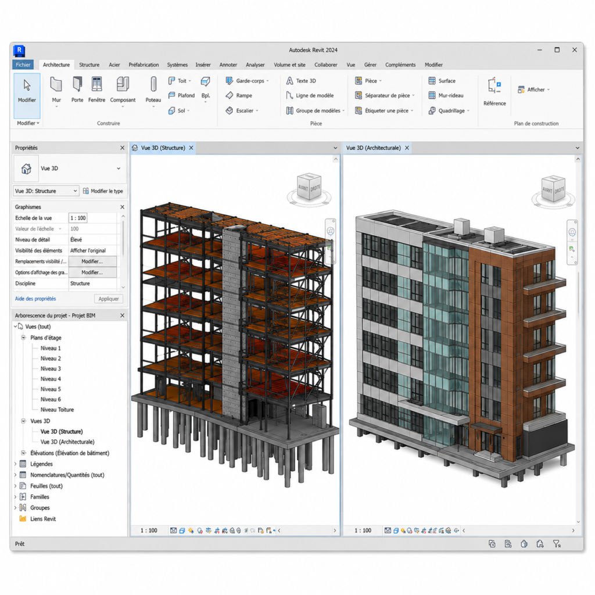Click the Quadrillage grid tool
595x595 pixels.
[x=449, y=110]
